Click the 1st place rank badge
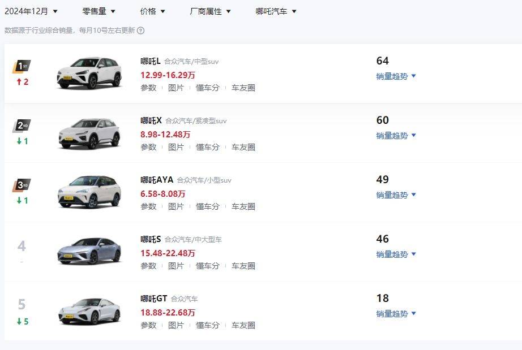This screenshot has width=522, height=350. [x=22, y=67]
